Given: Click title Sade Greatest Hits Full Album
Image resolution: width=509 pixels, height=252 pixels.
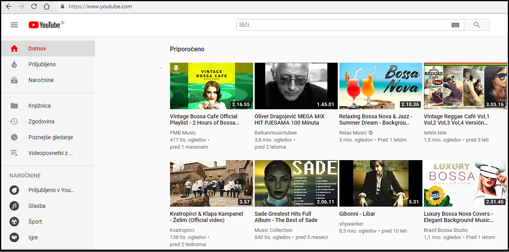Looking at the screenshot, I should pyautogui.click(x=286, y=217).
